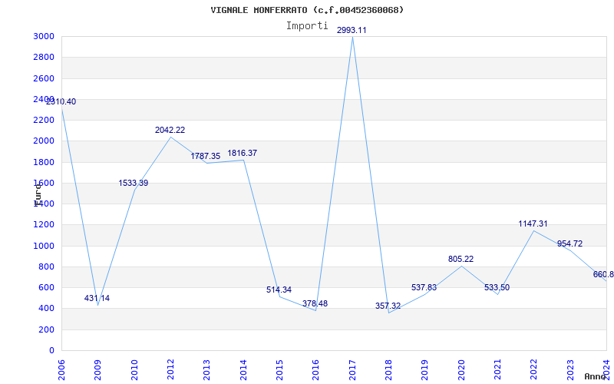Select the 2310.40 data label

61,102
